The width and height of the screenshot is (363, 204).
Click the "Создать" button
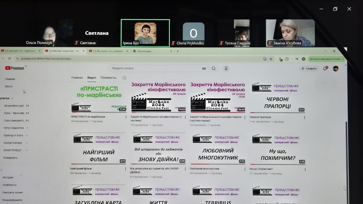point(309,68)
